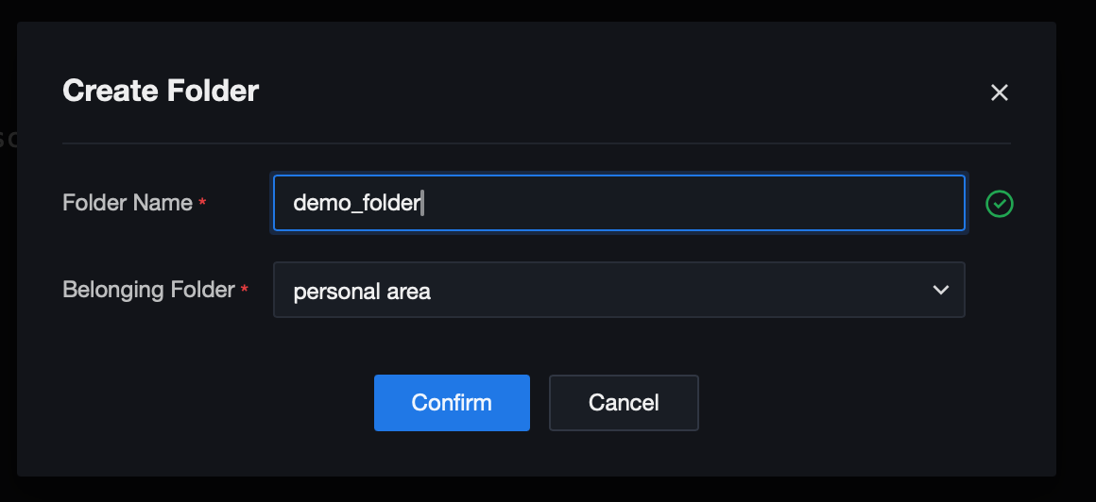Image resolution: width=1096 pixels, height=502 pixels.
Task: Click the red asterisk beside Belonging Folder
Action: [x=245, y=291]
